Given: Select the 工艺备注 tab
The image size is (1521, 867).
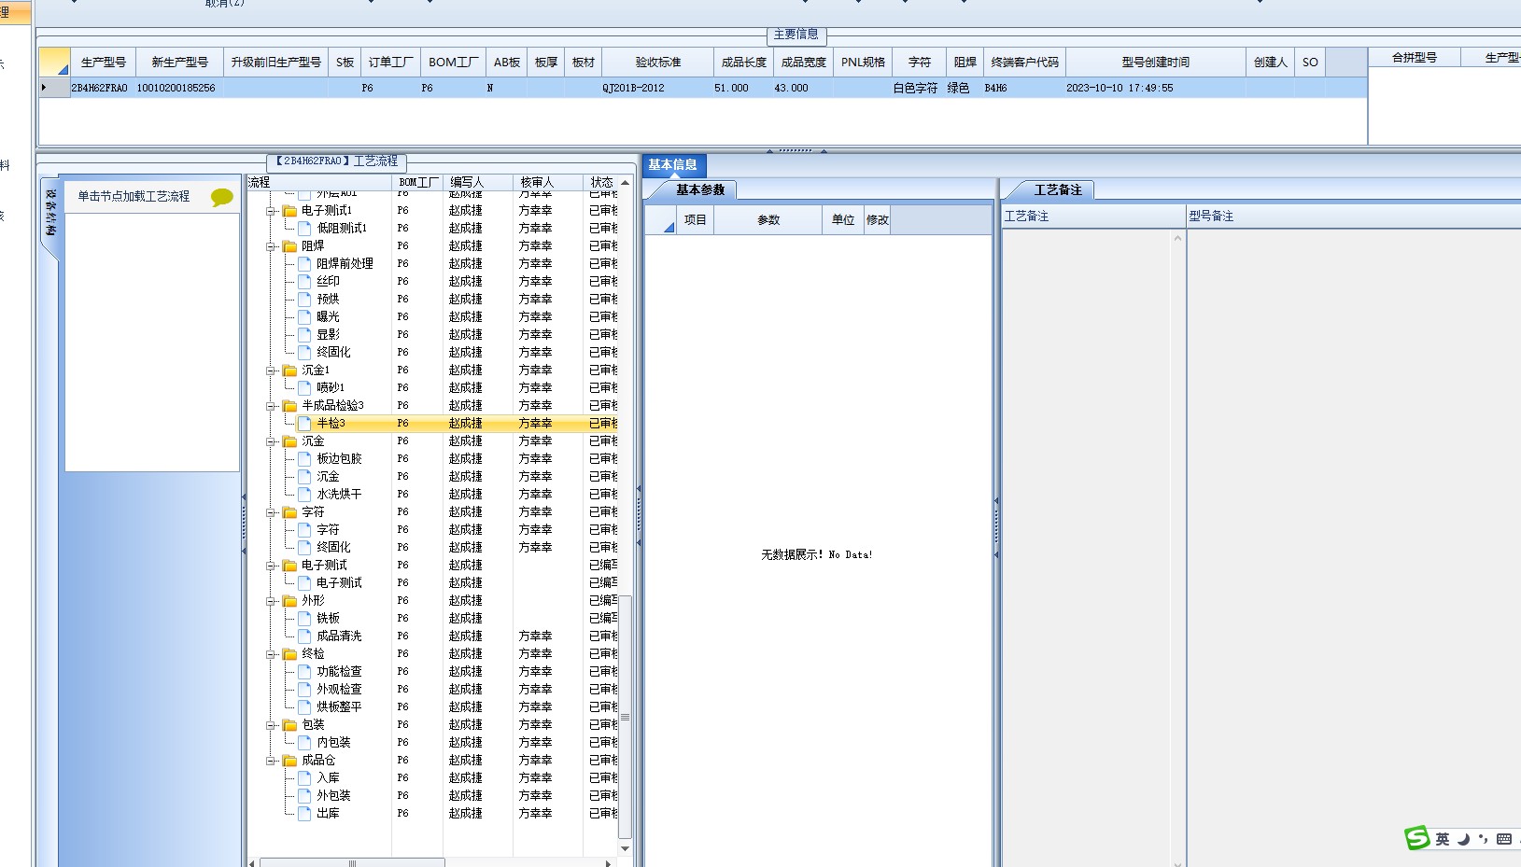Looking at the screenshot, I should coord(1058,189).
